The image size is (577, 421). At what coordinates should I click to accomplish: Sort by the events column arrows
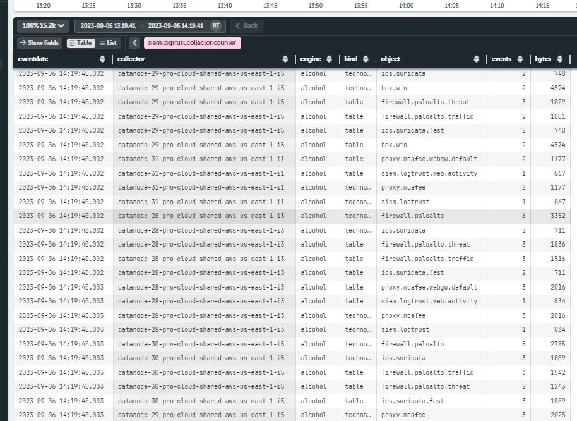pyautogui.click(x=520, y=59)
